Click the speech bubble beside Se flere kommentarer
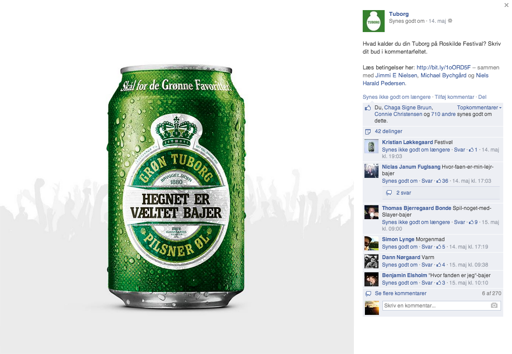The image size is (512, 354). [x=368, y=293]
